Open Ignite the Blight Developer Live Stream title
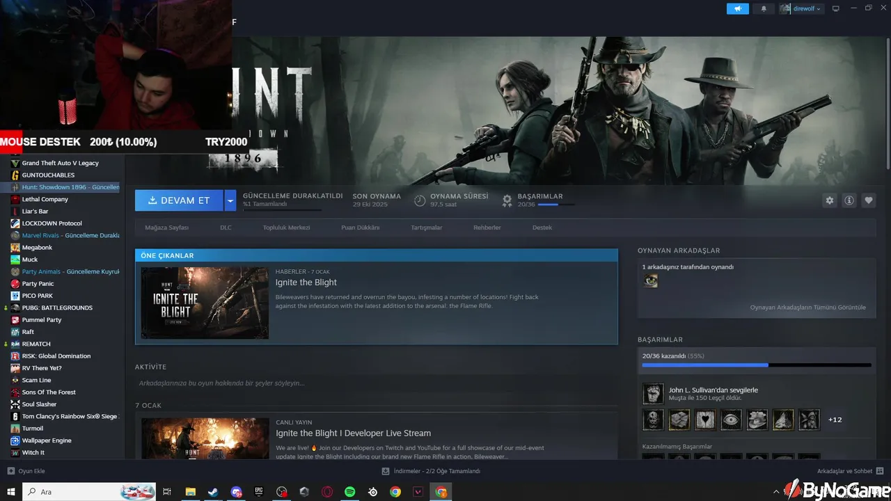891x501 pixels. (353, 433)
